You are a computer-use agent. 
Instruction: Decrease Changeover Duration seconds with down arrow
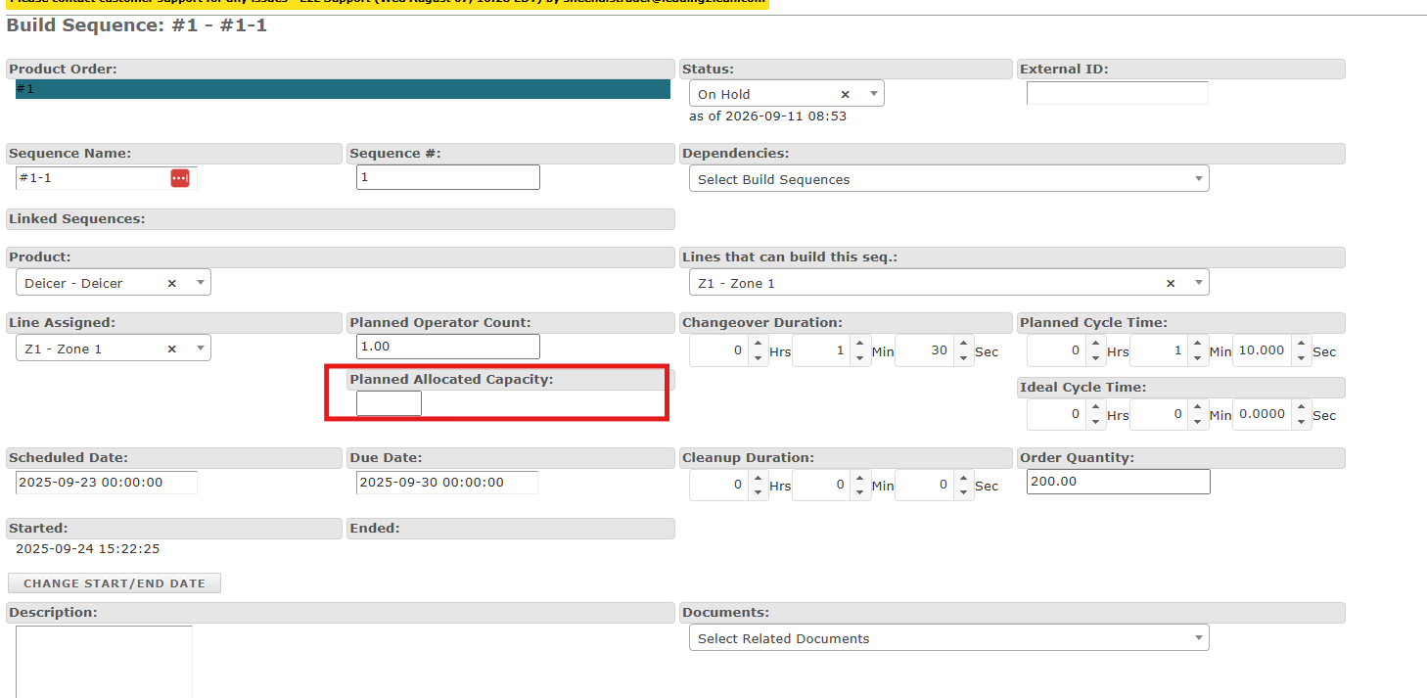(964, 358)
